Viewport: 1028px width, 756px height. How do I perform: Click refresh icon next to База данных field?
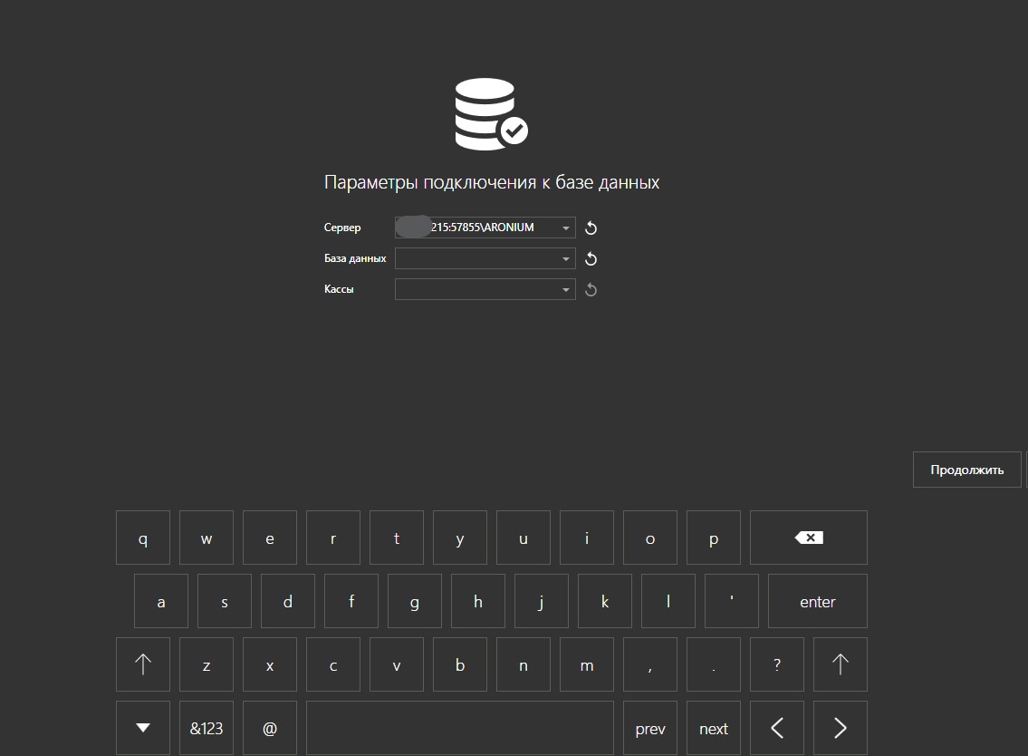(591, 259)
